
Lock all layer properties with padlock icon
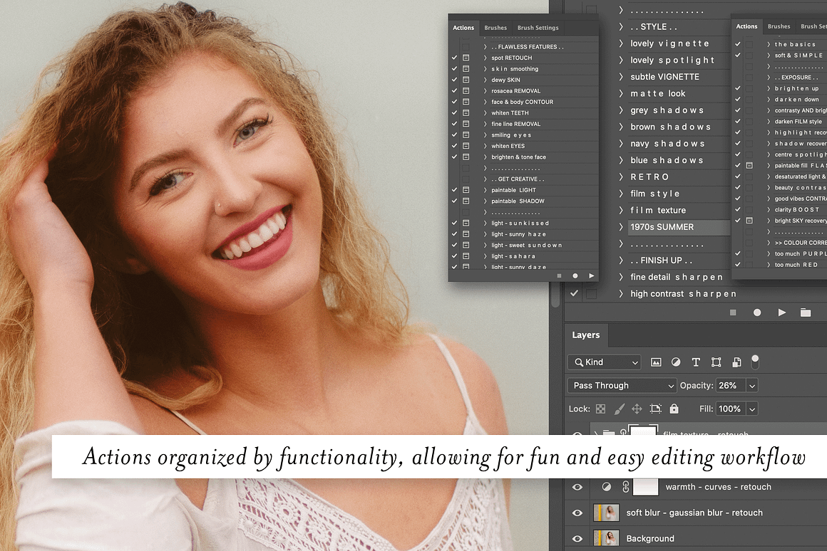[x=674, y=409]
